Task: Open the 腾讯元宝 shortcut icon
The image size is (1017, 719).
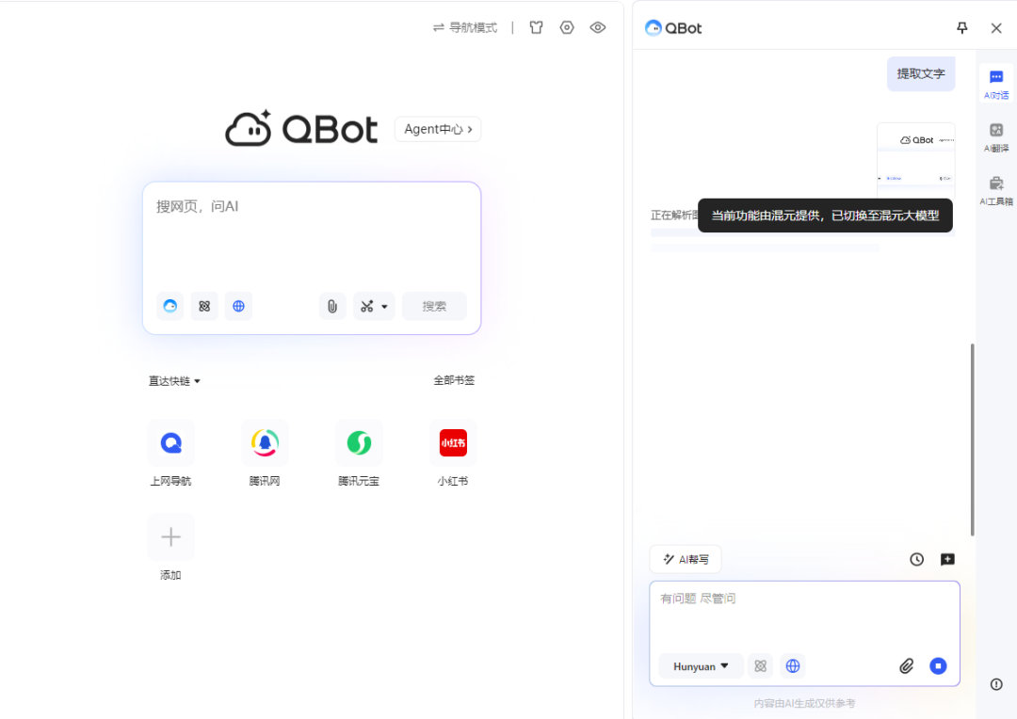Action: click(359, 443)
